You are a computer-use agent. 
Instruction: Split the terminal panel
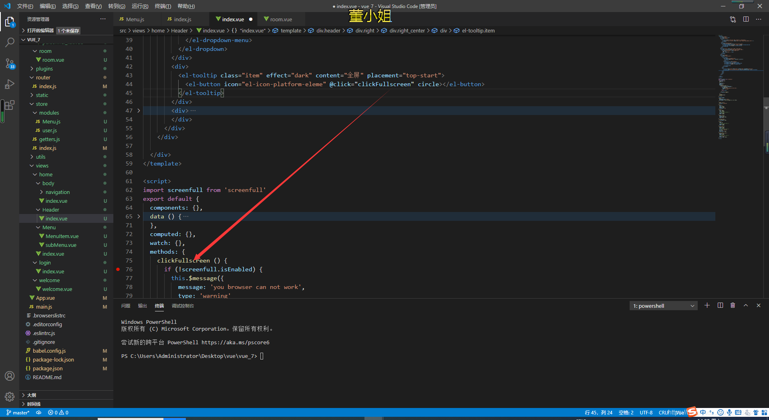point(720,305)
